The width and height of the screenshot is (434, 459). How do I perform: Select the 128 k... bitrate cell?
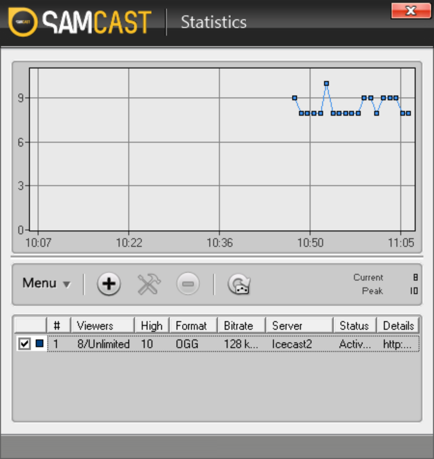tap(241, 344)
